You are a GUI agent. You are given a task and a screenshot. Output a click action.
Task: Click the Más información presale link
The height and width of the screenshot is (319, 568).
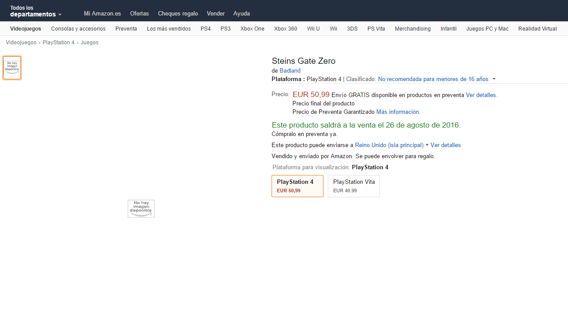(398, 112)
